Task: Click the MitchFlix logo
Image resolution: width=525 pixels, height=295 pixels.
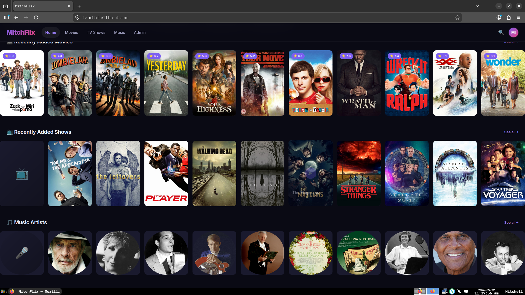Action: 21,32
